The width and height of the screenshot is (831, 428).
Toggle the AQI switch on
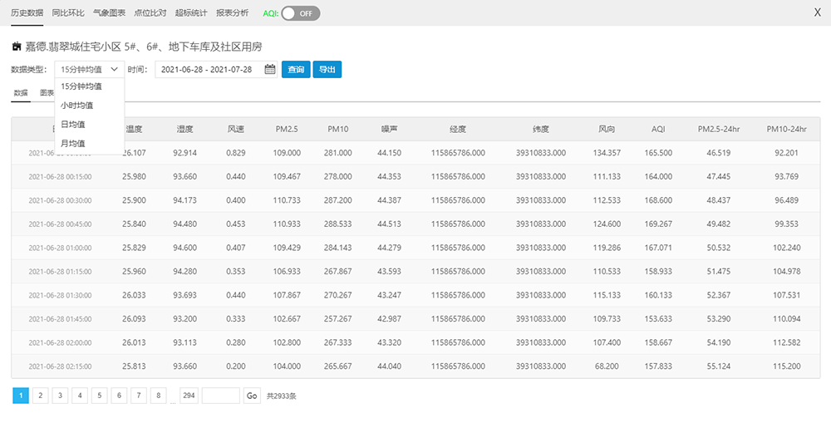point(300,13)
